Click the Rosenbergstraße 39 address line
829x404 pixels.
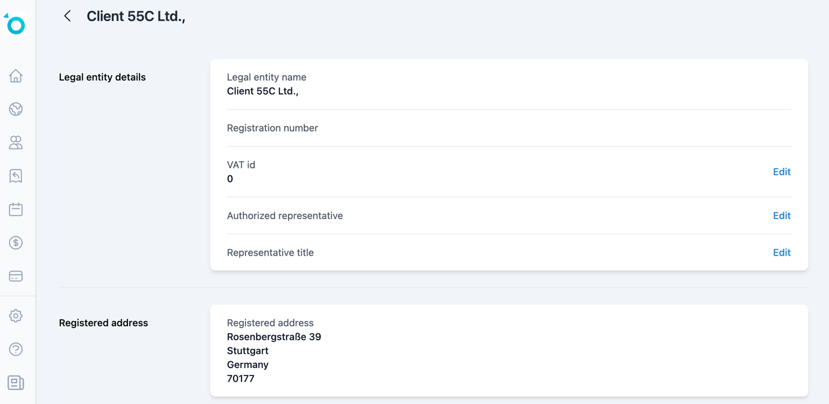point(274,337)
